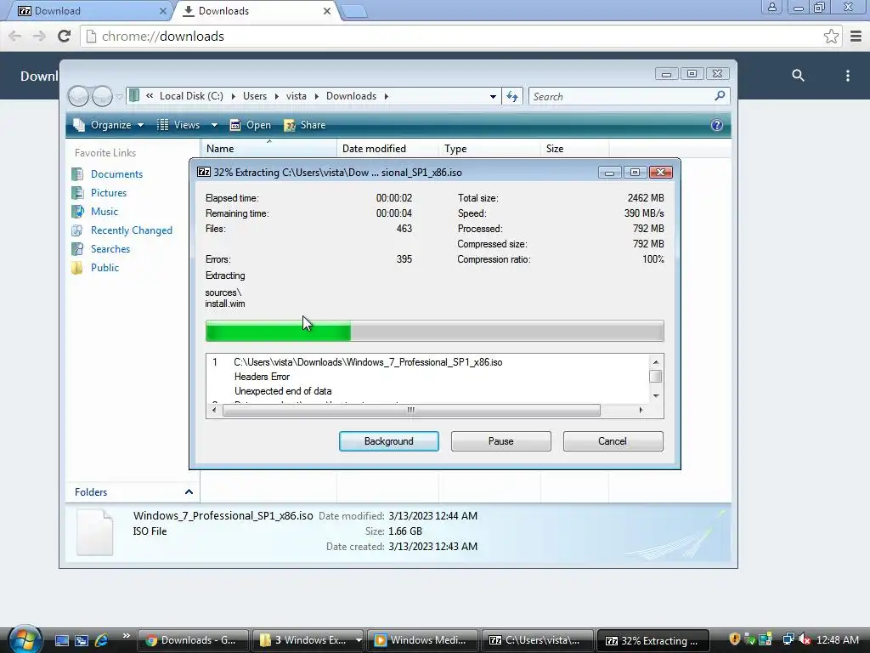Click the green extraction progress bar
870x653 pixels.
278,332
